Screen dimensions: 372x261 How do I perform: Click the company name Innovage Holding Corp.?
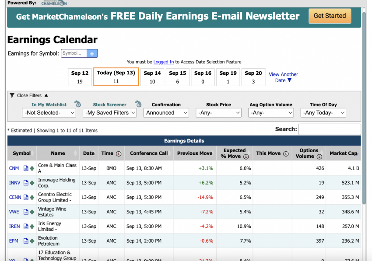point(57,183)
